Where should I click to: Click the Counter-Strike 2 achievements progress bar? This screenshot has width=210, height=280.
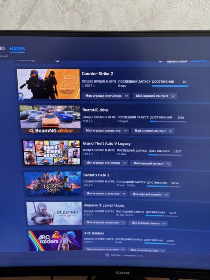[170, 86]
